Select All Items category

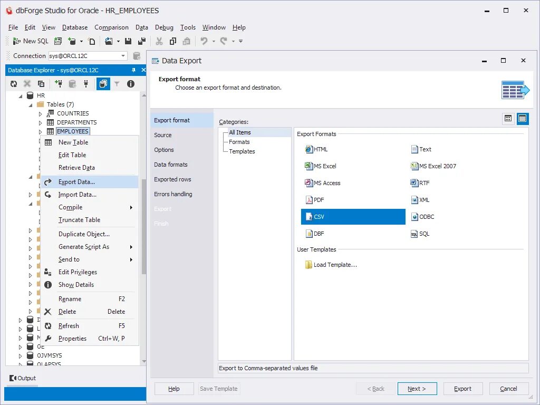(240, 132)
